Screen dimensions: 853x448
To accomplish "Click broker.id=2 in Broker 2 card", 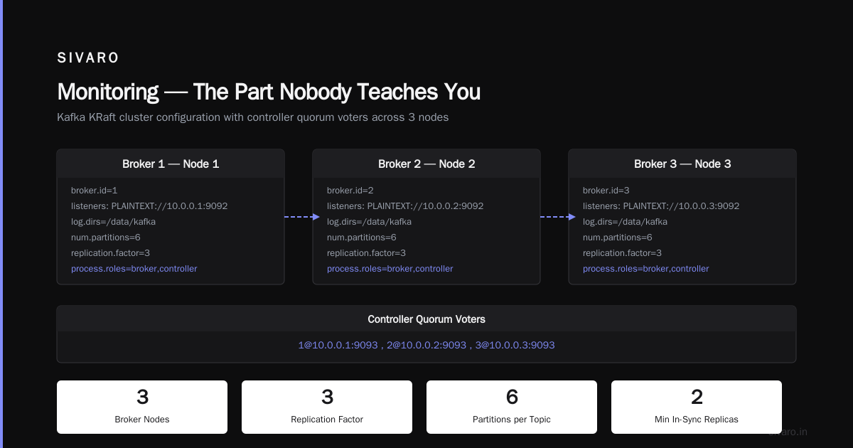I will coord(350,191).
